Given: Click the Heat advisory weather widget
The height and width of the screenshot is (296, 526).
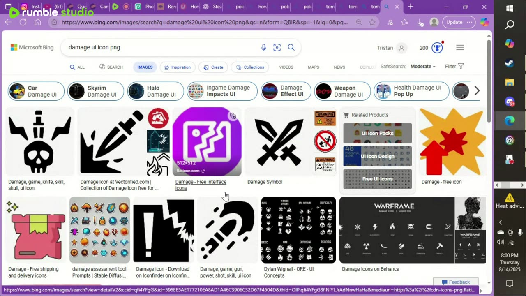Looking at the screenshot, I should coord(510,201).
